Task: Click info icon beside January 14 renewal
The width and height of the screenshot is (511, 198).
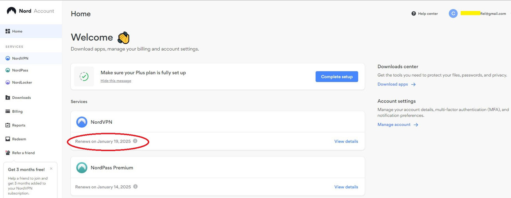Action: click(x=135, y=186)
